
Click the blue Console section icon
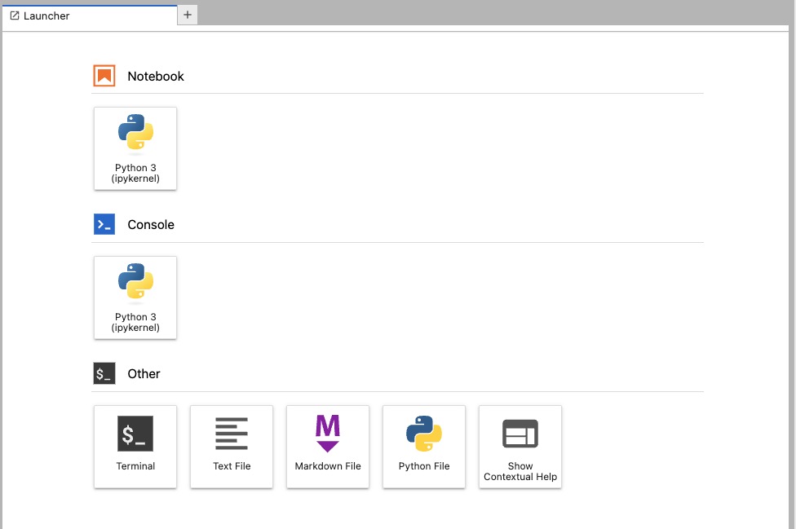pyautogui.click(x=104, y=225)
